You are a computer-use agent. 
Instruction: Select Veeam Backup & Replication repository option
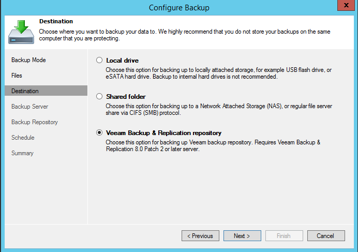pyautogui.click(x=99, y=132)
